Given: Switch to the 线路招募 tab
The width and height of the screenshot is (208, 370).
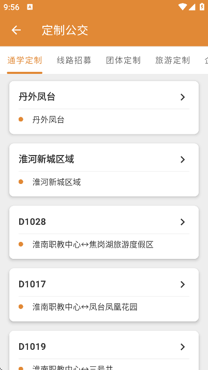Looking at the screenshot, I should pos(74,60).
